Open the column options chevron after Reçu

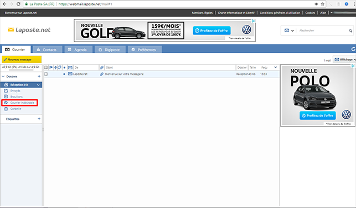point(275,67)
